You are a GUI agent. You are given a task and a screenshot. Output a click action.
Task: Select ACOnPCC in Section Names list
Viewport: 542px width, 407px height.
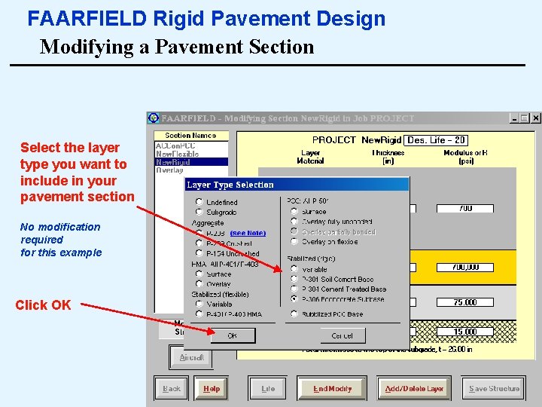point(191,145)
